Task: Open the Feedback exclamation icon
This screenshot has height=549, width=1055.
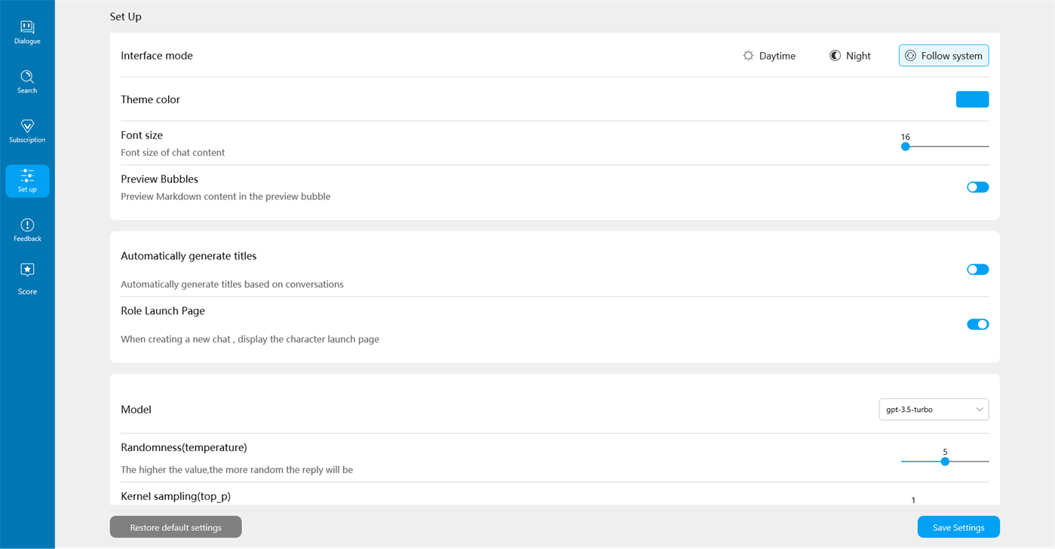Action: (x=27, y=225)
